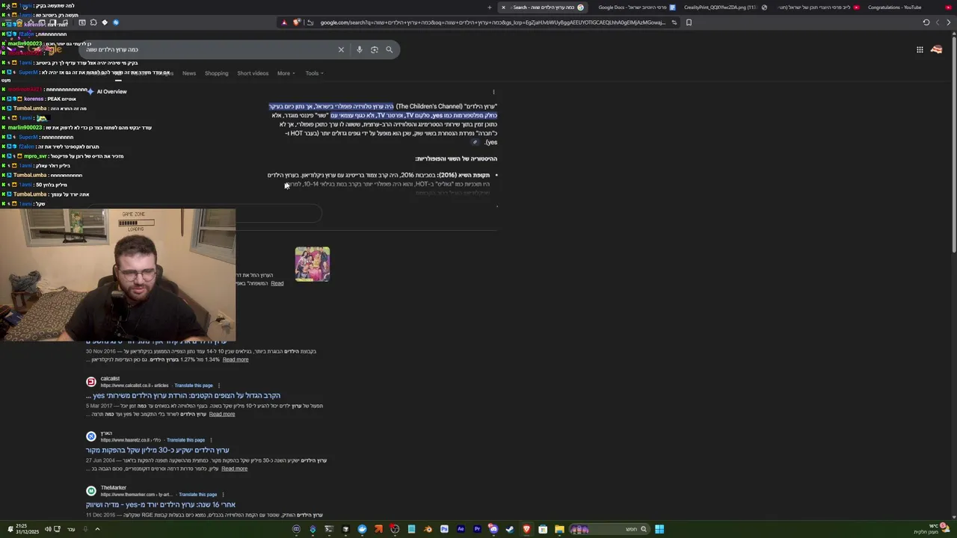
Task: Open Microsoft Store from the taskbar
Action: tap(543, 529)
